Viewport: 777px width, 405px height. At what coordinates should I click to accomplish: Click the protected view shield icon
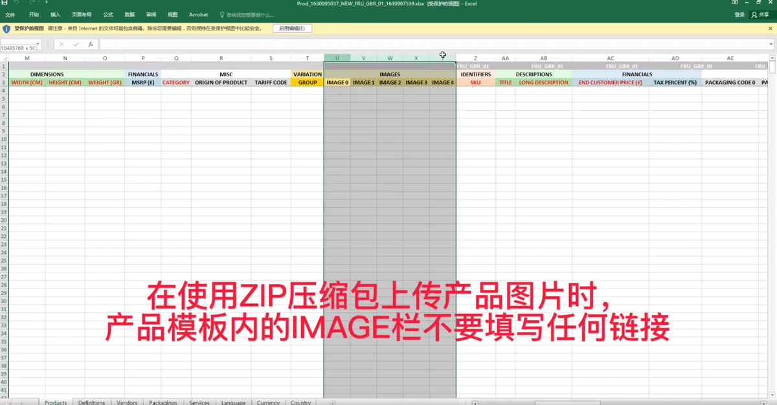click(6, 28)
